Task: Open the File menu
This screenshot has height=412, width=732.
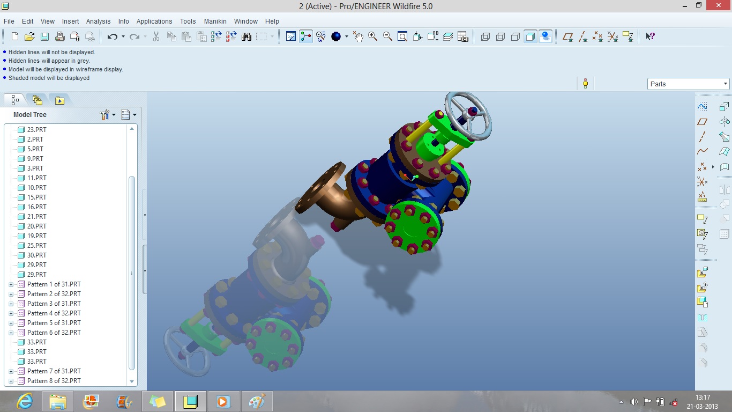Action: click(9, 21)
